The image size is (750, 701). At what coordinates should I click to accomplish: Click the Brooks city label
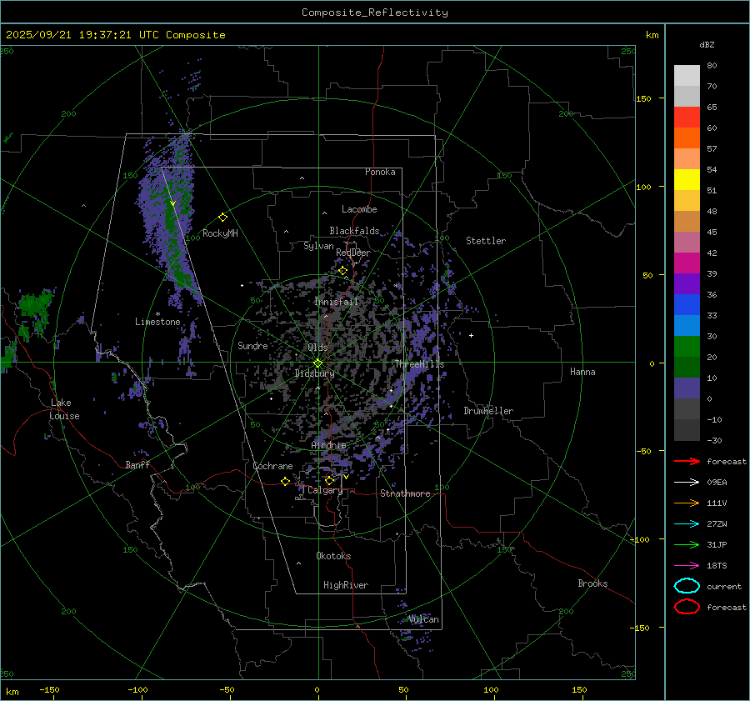click(592, 583)
